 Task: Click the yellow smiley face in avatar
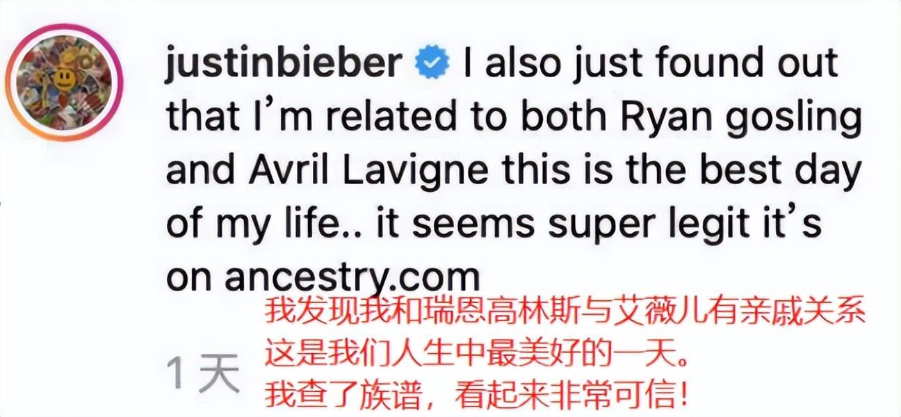63,80
